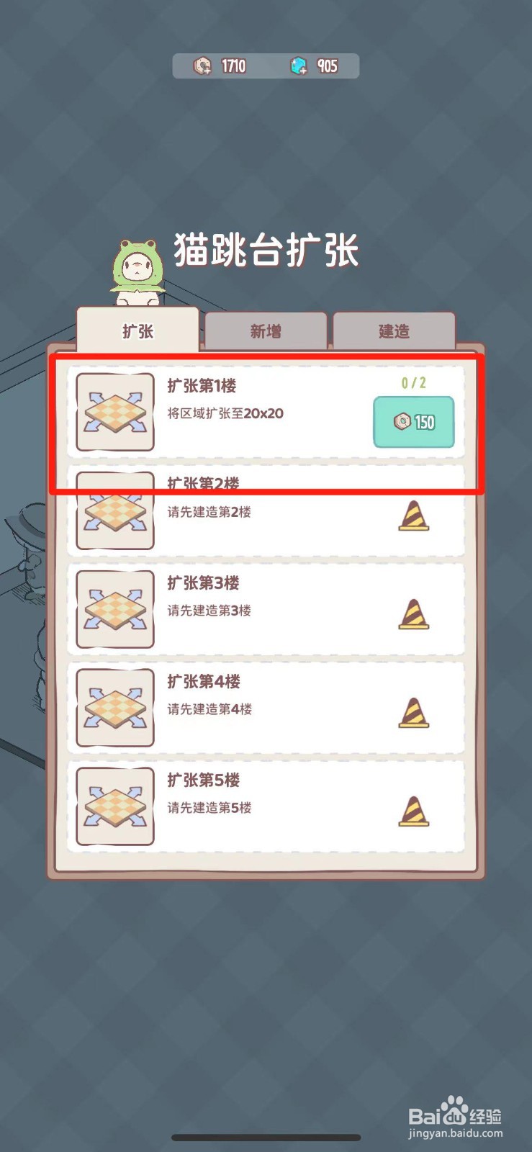Click the floor 1 expansion tile icon
Screen dimensions: 532x1152
(x=115, y=413)
